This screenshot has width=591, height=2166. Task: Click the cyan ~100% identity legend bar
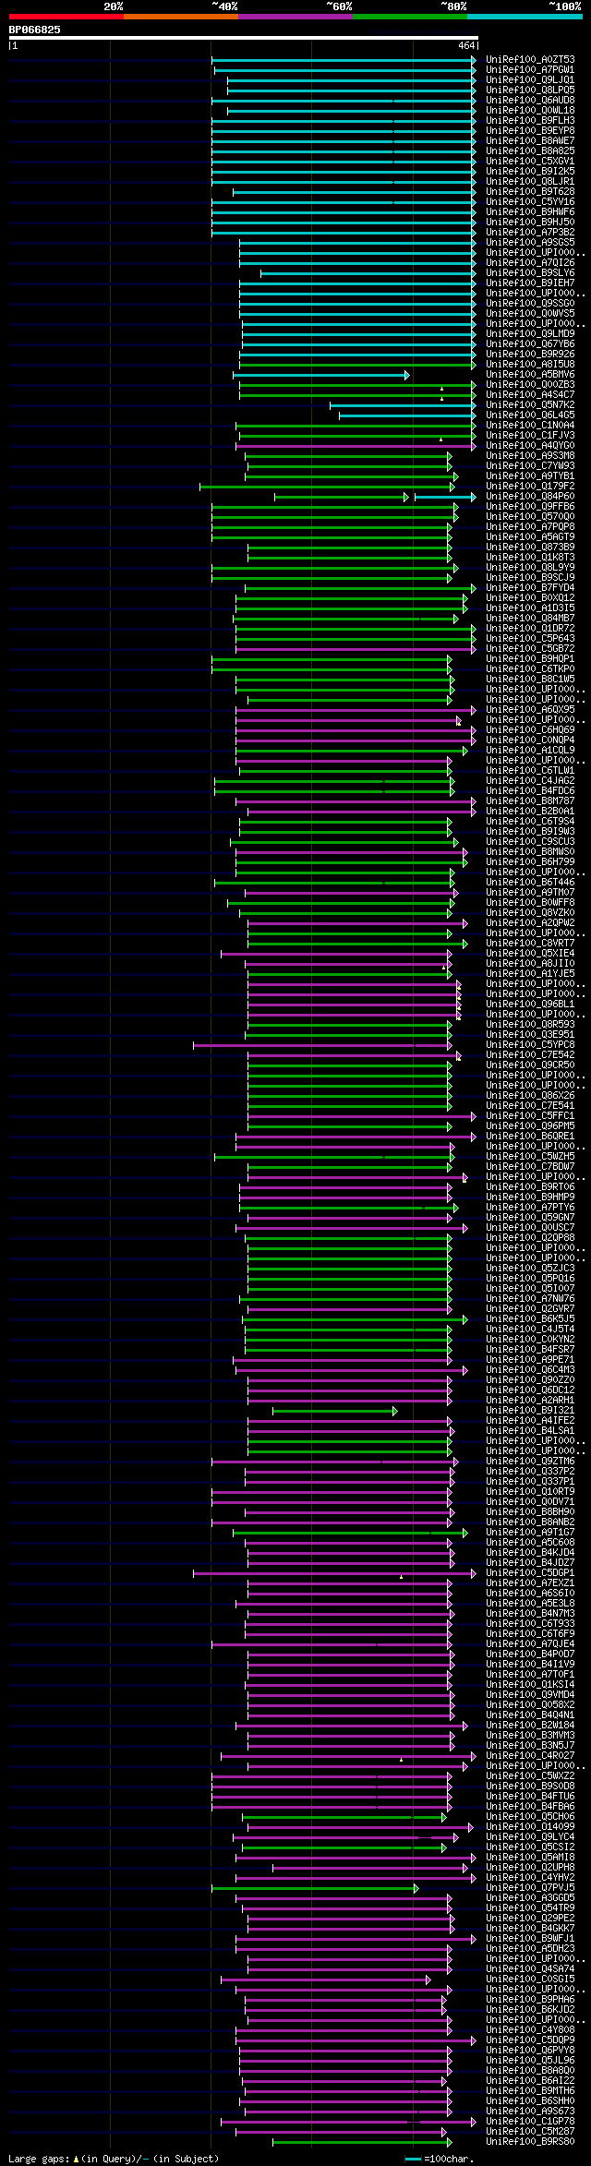tap(524, 17)
